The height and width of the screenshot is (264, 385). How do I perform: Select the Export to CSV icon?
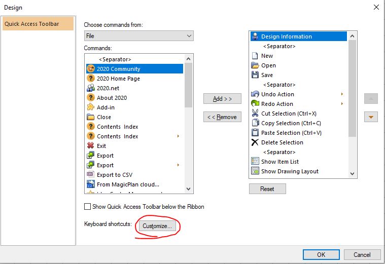coord(91,175)
